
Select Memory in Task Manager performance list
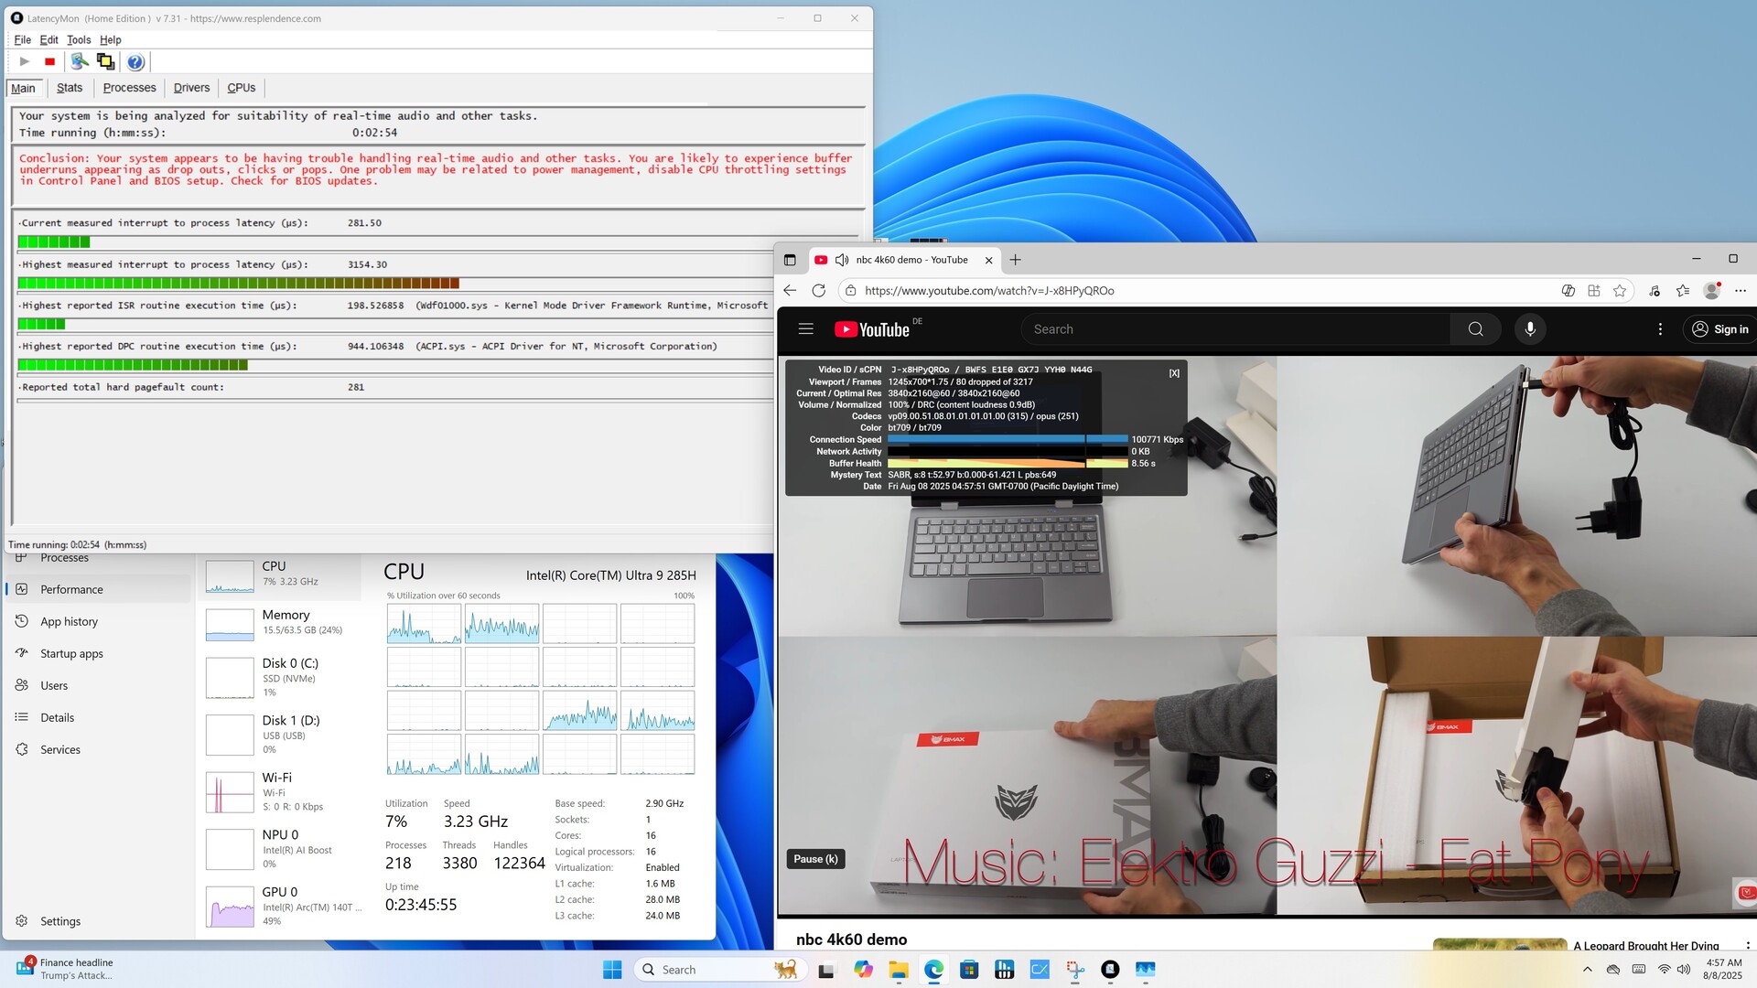(x=280, y=624)
